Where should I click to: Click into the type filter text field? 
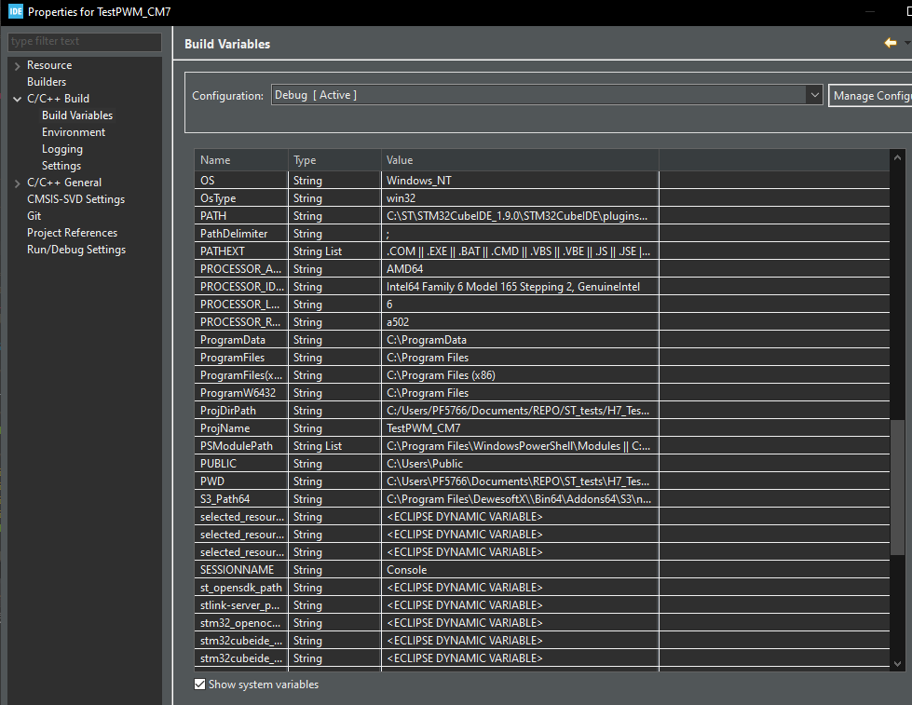tap(85, 41)
